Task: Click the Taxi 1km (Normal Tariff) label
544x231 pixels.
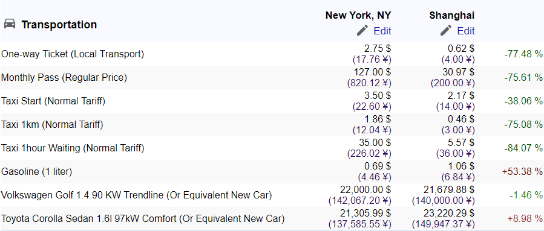Action: pos(52,124)
